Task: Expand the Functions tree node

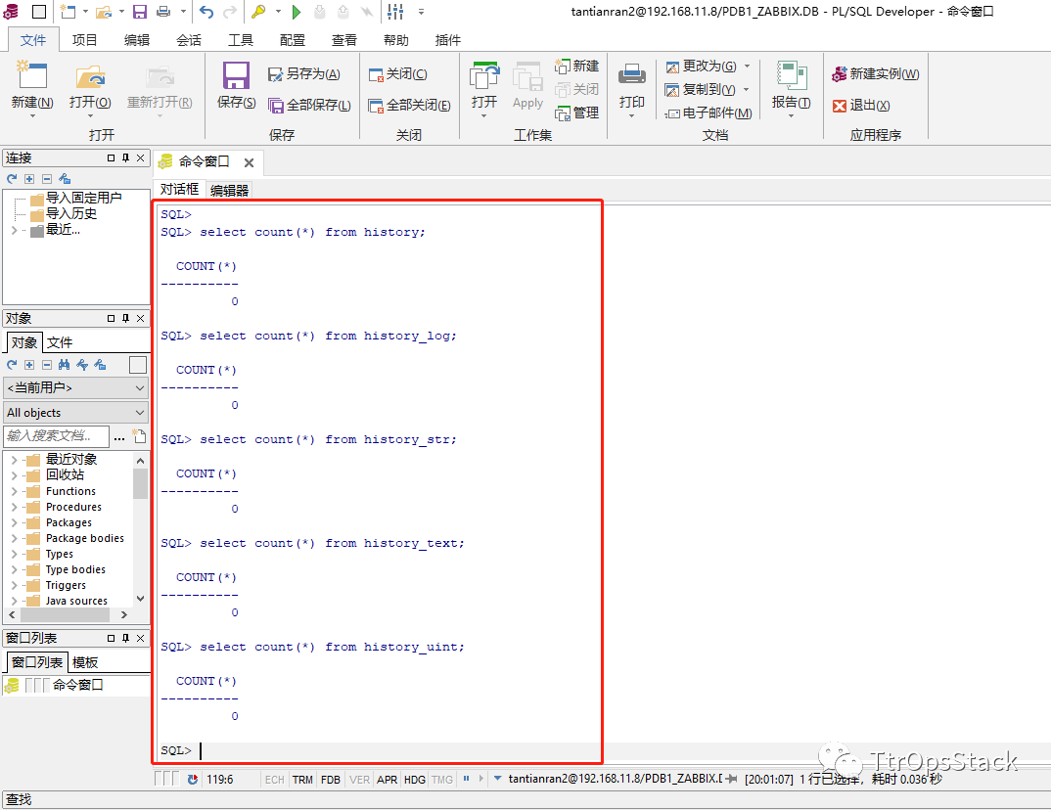Action: pos(15,490)
